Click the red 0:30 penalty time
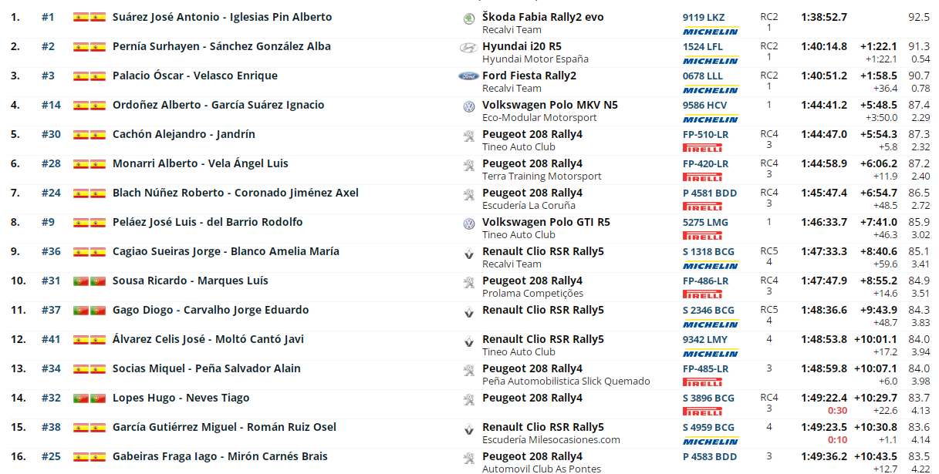939x474 pixels. click(838, 411)
